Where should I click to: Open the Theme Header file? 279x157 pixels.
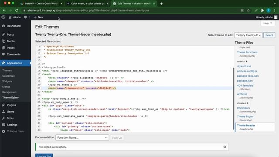tap(246, 126)
